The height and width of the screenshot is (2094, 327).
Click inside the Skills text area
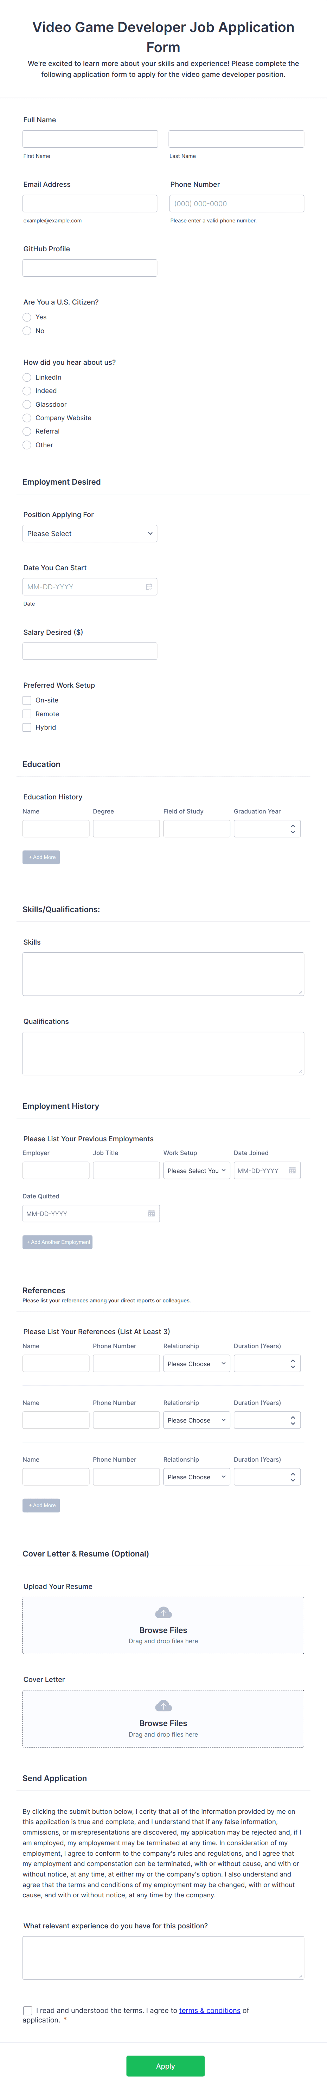(162, 973)
